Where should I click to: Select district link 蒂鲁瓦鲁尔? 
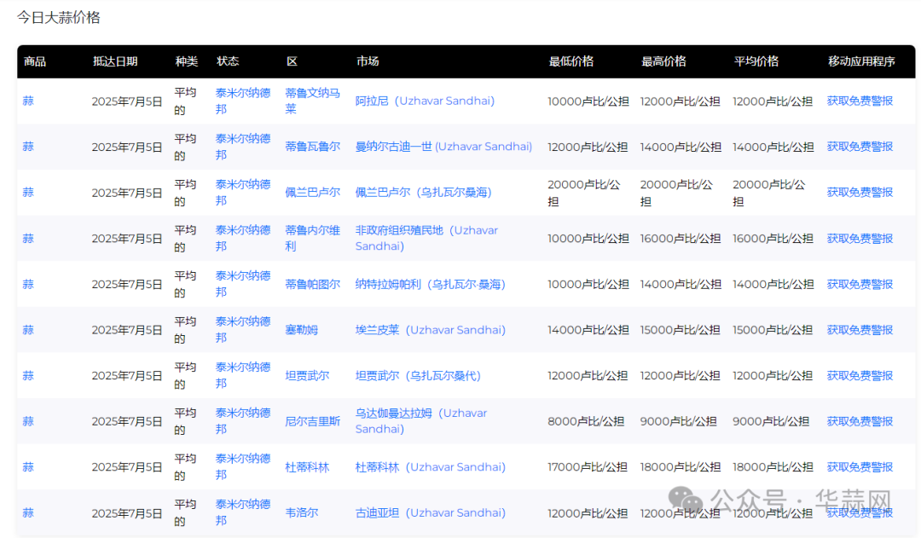(312, 147)
